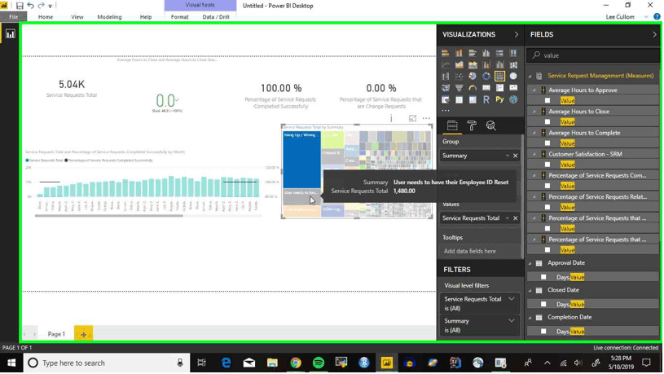Expand the Service Requests Total filter card
Viewport: 664px width, 374px height.
pos(512,299)
